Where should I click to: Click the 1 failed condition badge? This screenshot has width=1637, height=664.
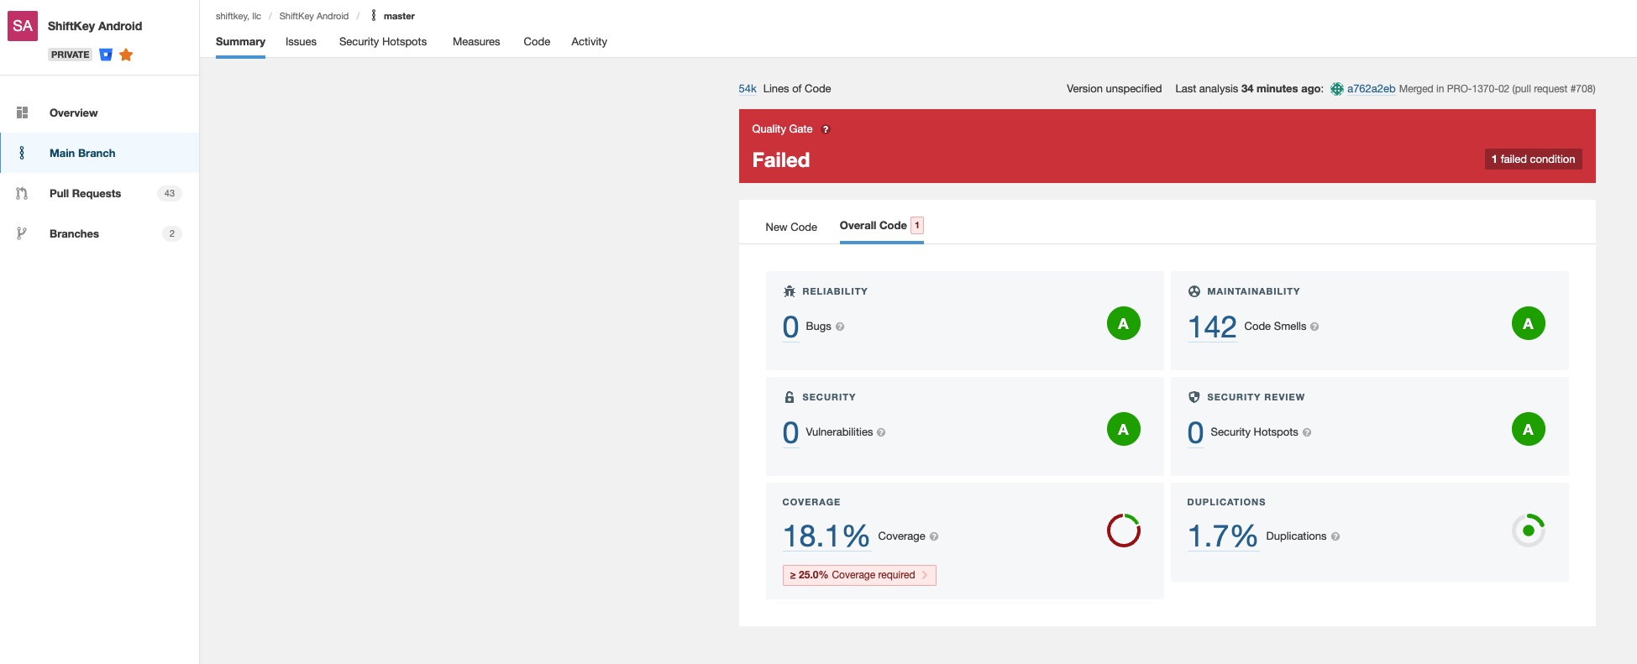pos(1533,159)
